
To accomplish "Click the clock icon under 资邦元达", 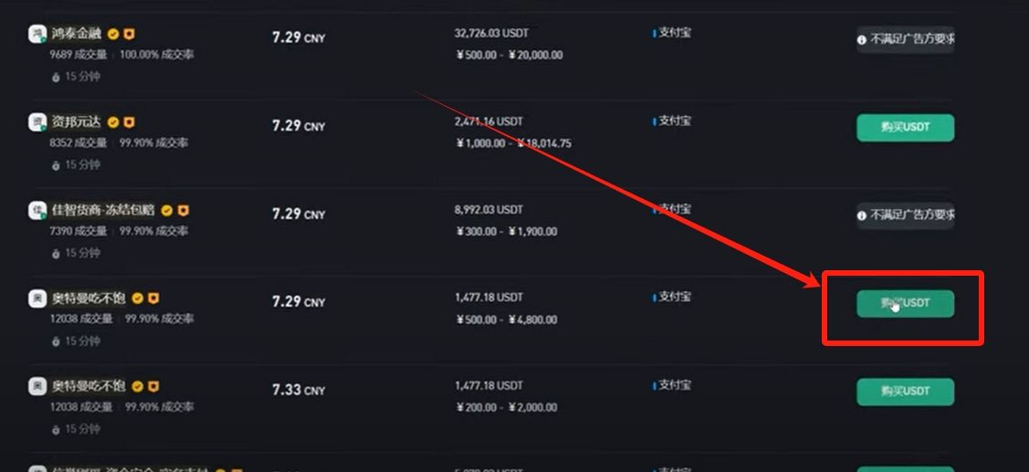I will pos(56,165).
